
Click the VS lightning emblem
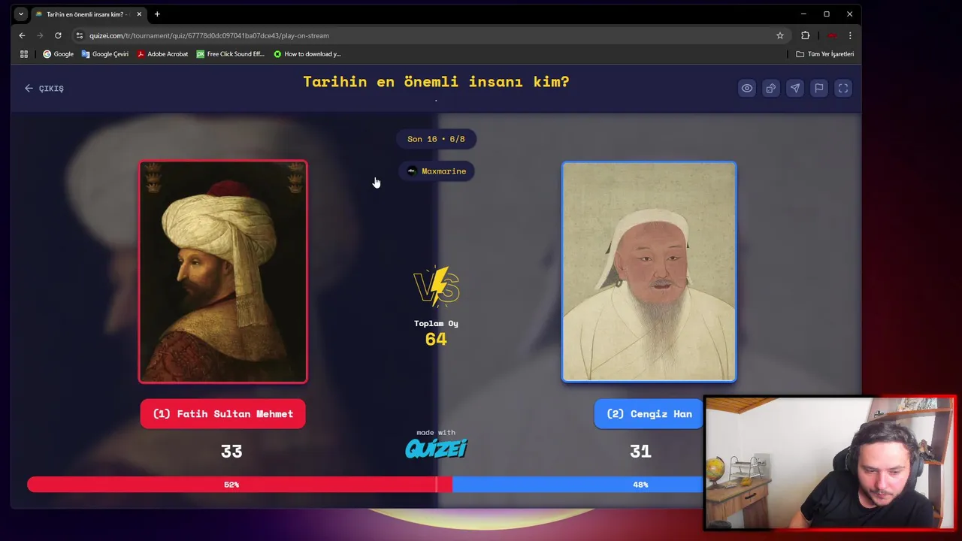[437, 286]
